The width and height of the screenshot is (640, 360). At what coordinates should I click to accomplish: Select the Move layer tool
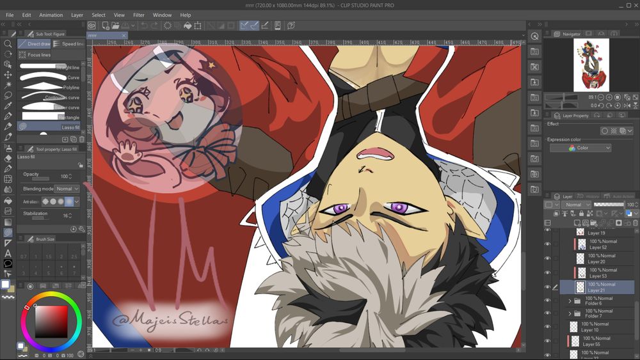pyautogui.click(x=8, y=75)
